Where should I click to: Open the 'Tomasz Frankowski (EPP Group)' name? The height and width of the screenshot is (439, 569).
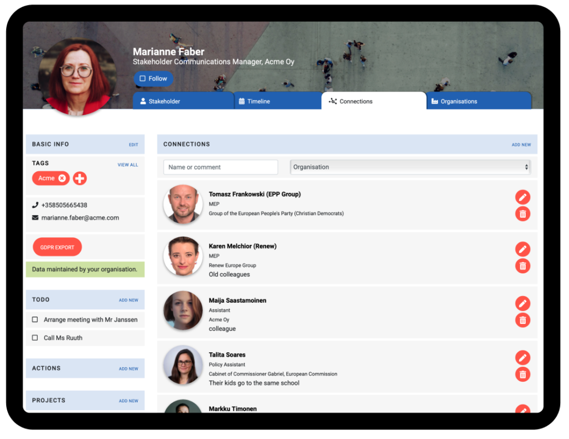click(254, 194)
